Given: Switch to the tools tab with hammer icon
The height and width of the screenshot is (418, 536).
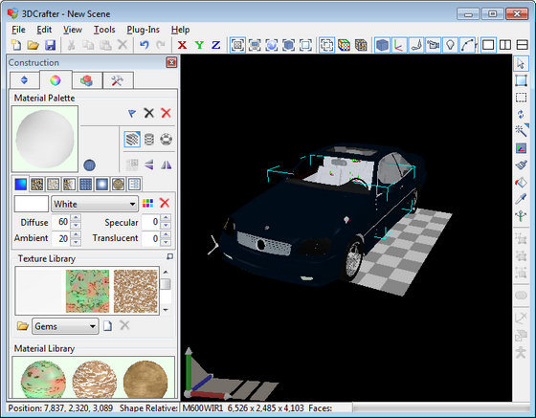Looking at the screenshot, I should [118, 80].
